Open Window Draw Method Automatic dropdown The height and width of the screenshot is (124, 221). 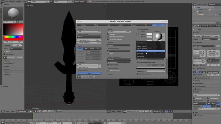point(119,60)
